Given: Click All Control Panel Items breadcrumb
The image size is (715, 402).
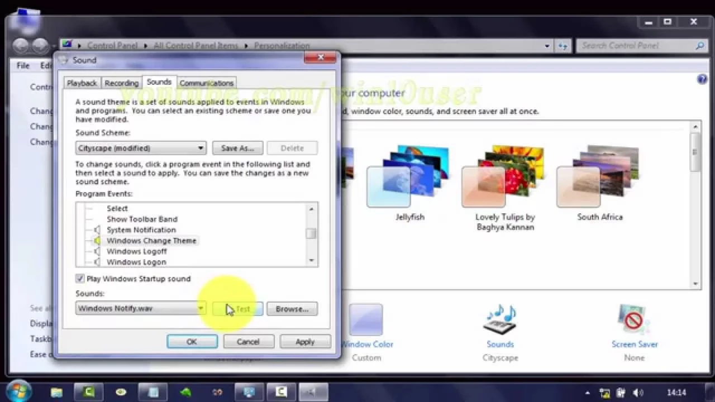Looking at the screenshot, I should [x=196, y=46].
